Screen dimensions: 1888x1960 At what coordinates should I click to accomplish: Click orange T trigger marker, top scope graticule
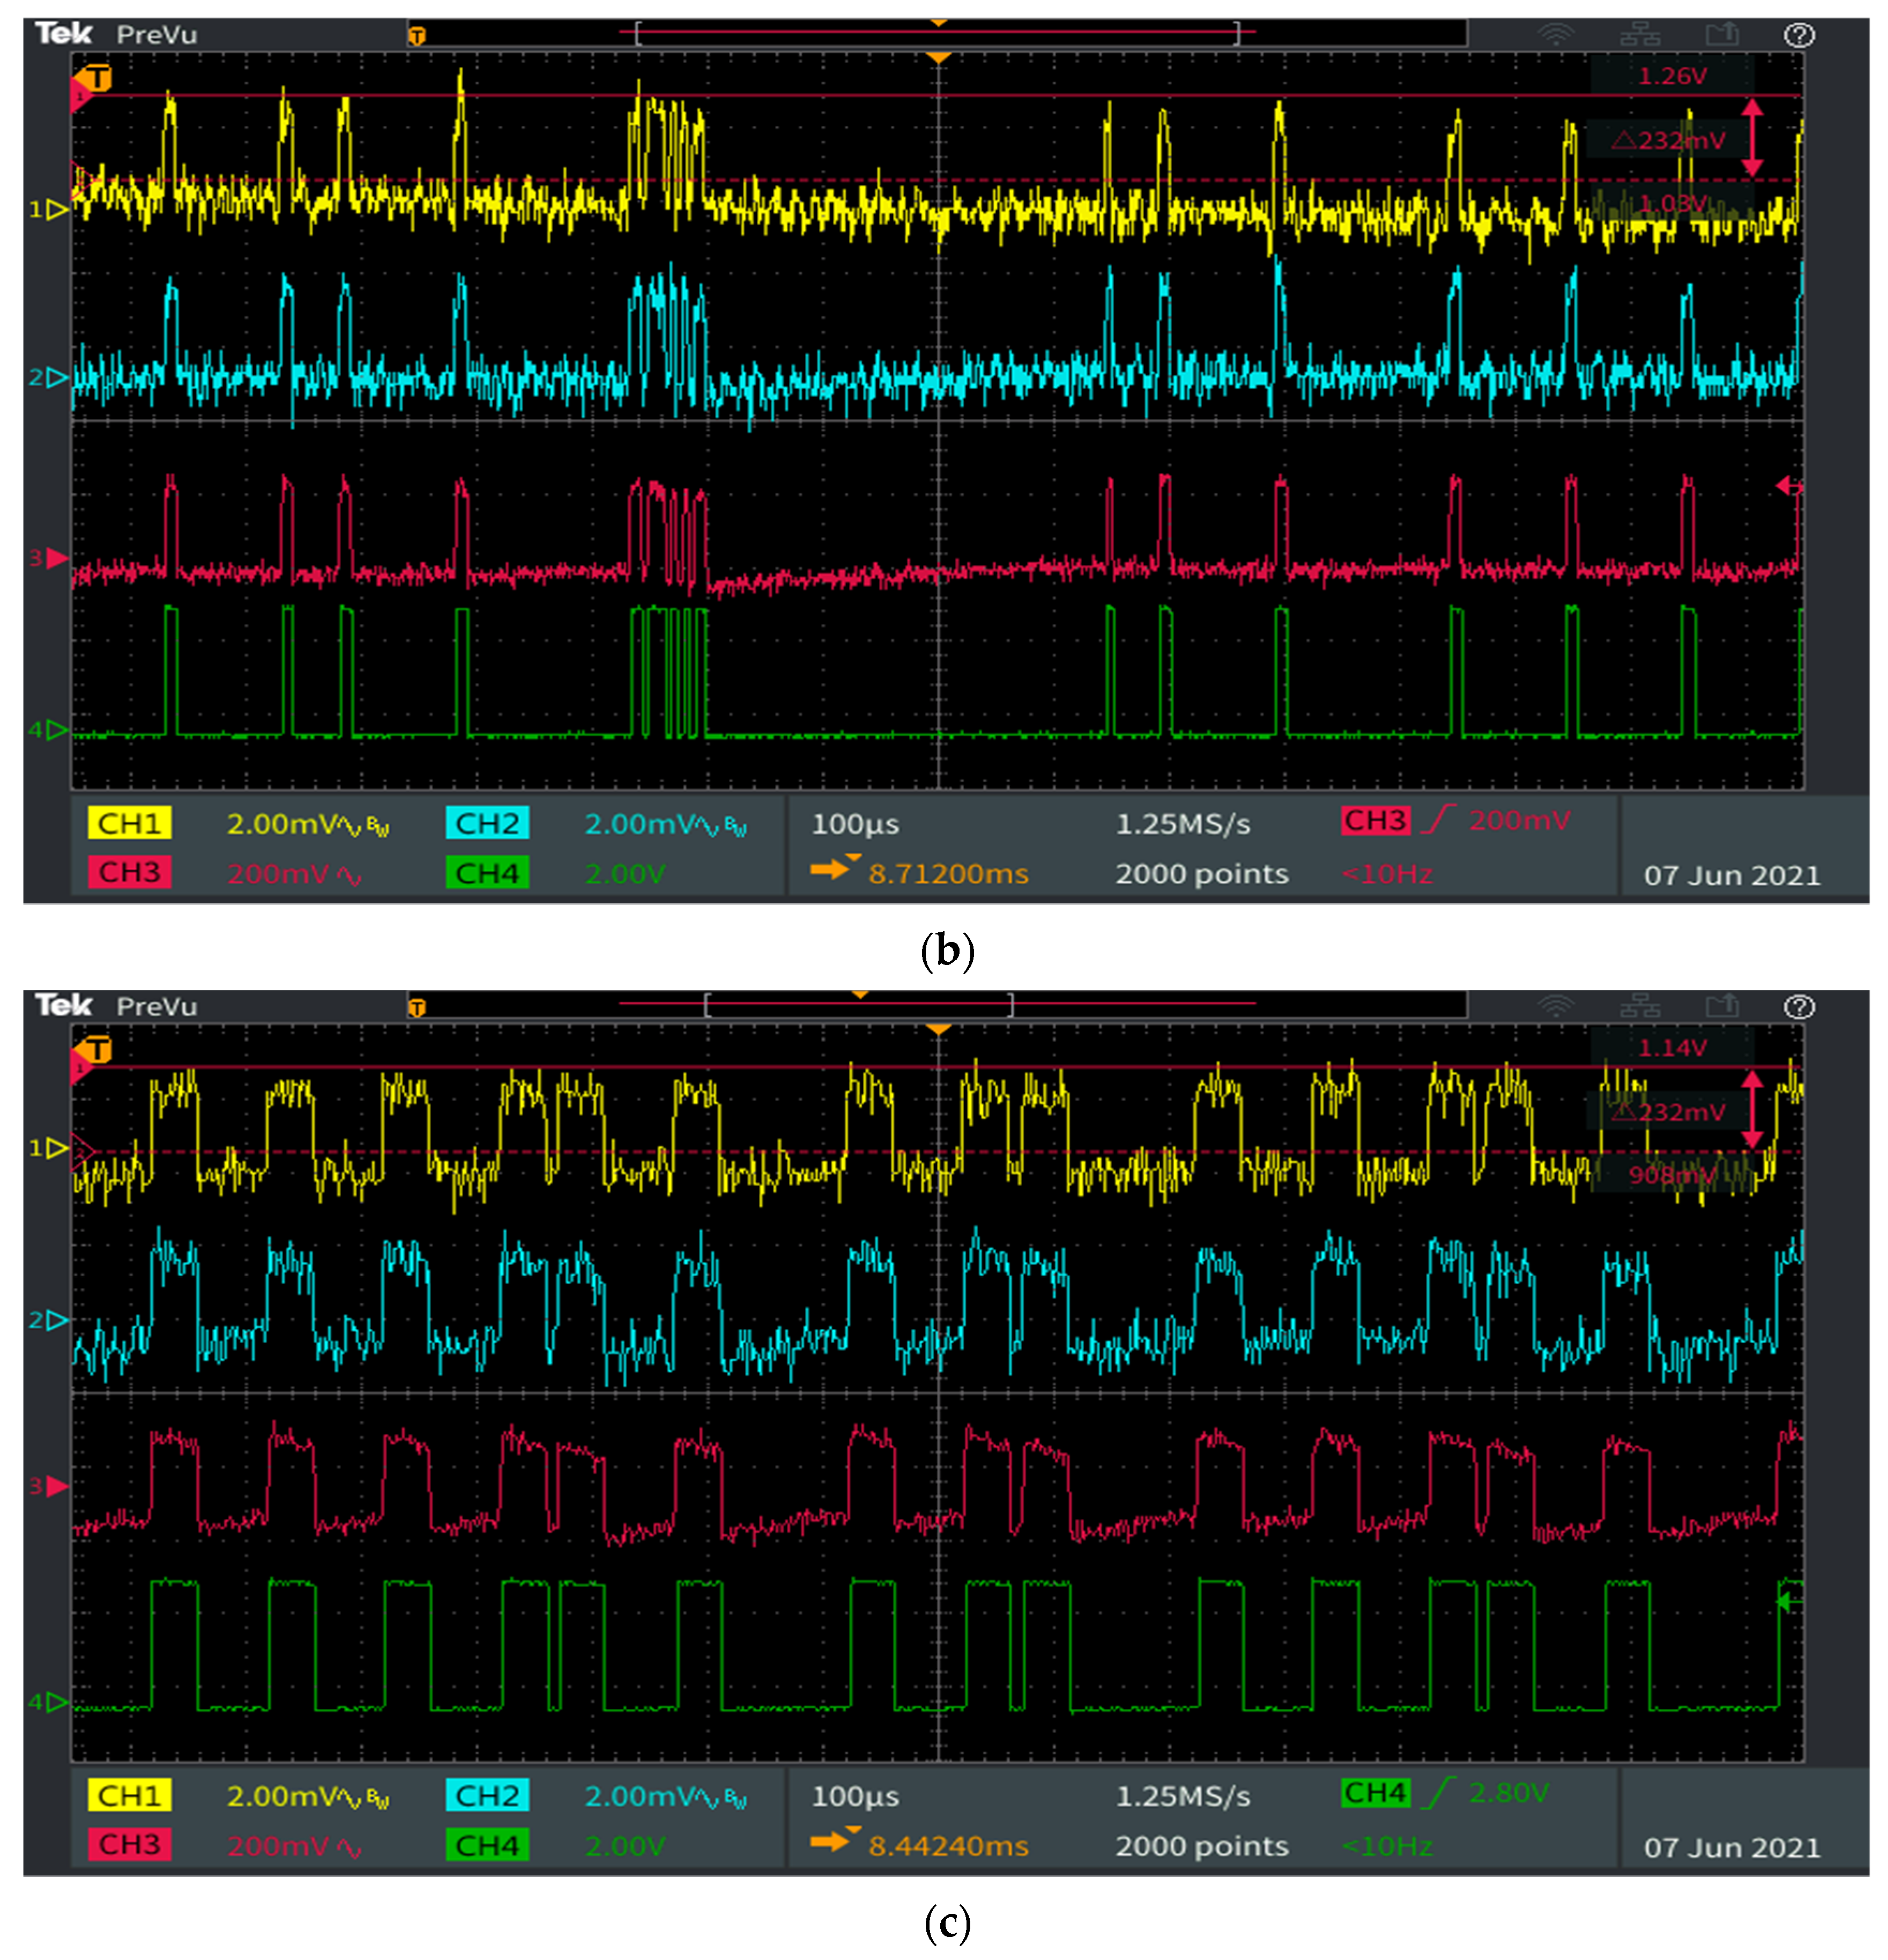pyautogui.click(x=97, y=77)
